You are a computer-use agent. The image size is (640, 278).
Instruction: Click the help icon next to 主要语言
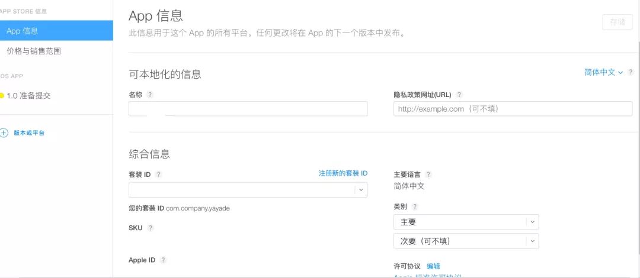coord(428,174)
